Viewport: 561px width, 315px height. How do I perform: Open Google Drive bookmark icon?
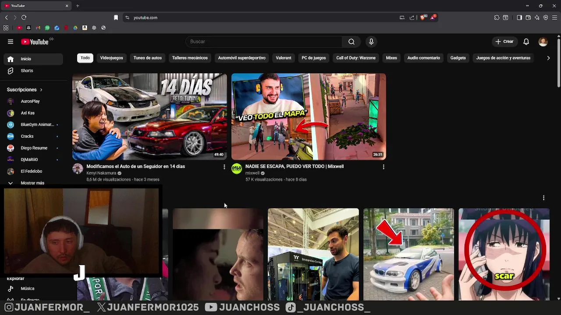[75, 28]
